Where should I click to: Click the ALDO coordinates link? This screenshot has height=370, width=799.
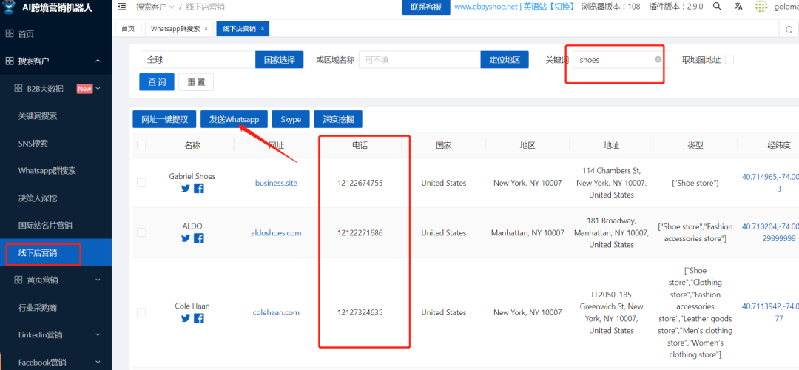click(x=769, y=232)
